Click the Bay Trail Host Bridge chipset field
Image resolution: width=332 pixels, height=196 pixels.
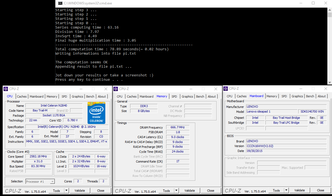(x=286, y=118)
